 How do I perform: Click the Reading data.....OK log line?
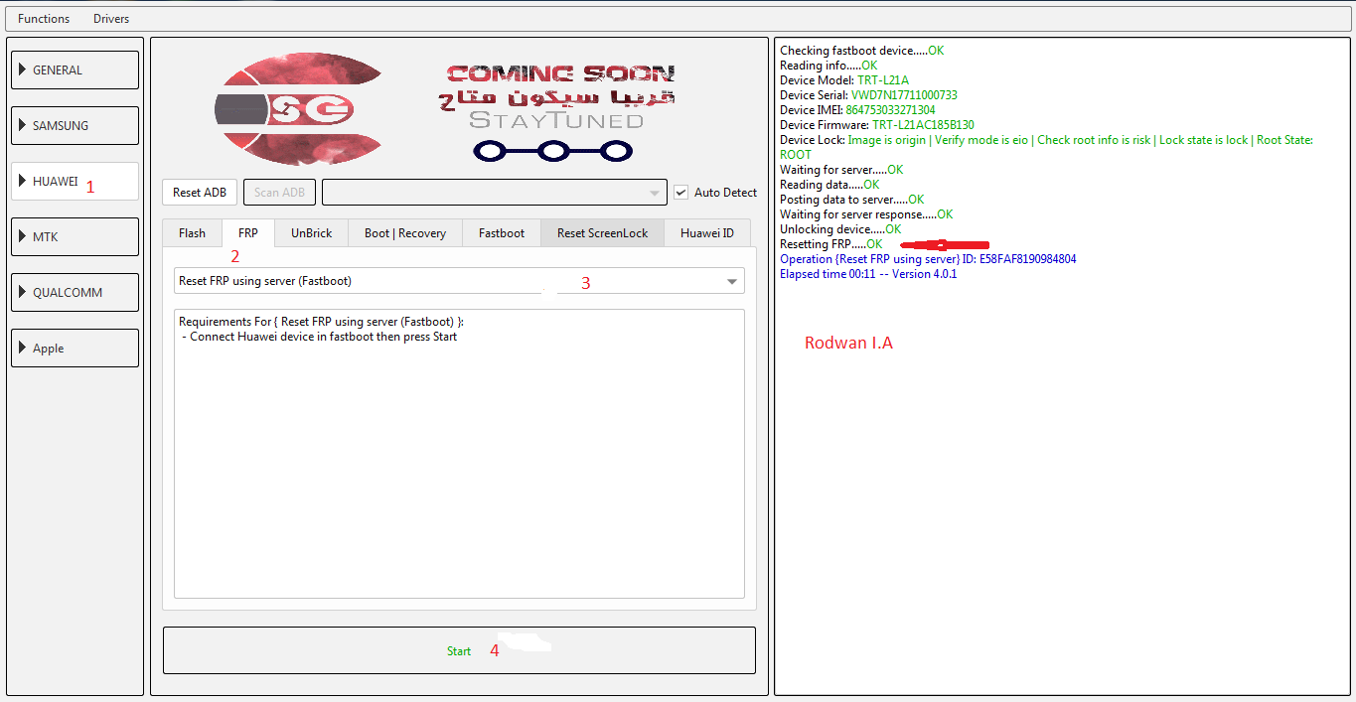(829, 185)
